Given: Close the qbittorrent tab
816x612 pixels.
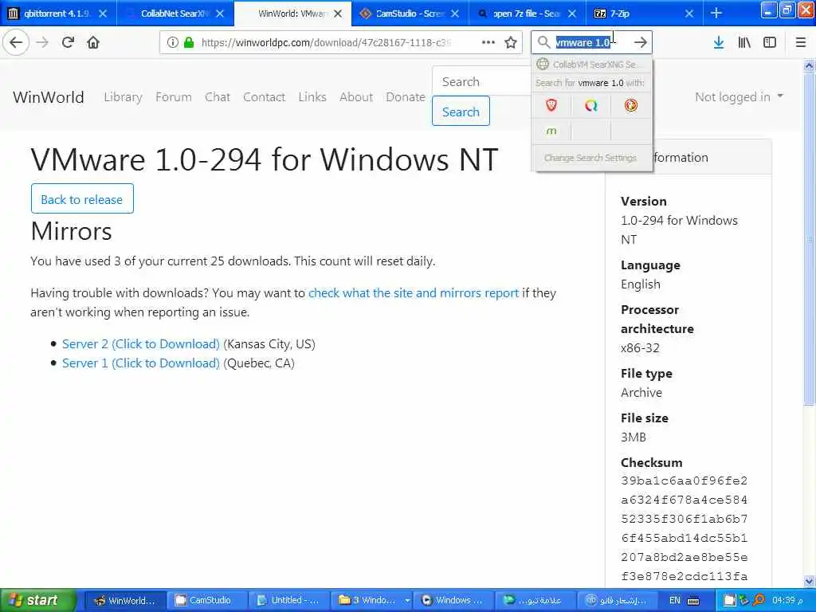Looking at the screenshot, I should point(103,14).
